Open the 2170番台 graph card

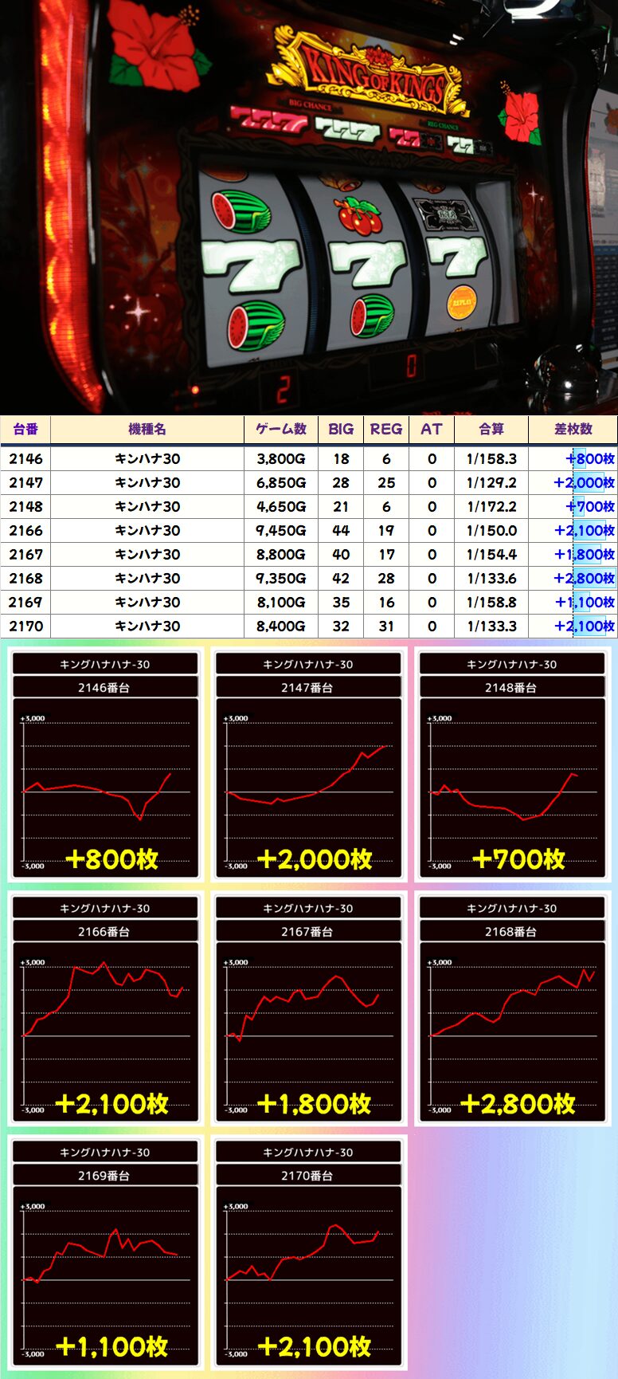pyautogui.click(x=307, y=1253)
